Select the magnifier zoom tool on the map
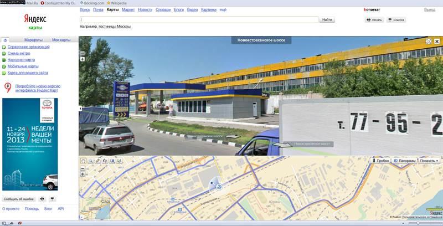 [x=90, y=161]
